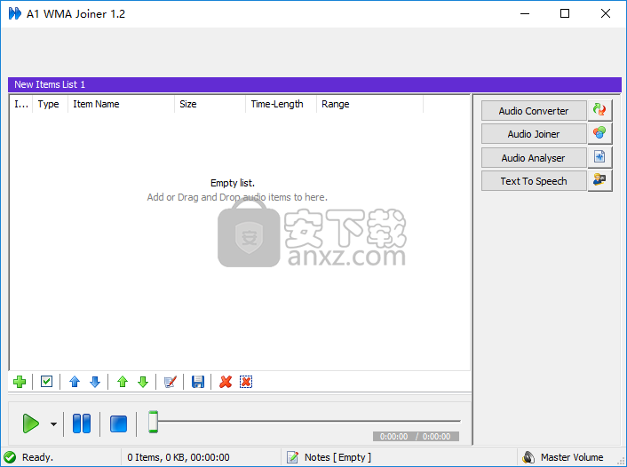Click the green down arrow icon
The width and height of the screenshot is (627, 467).
pos(143,382)
